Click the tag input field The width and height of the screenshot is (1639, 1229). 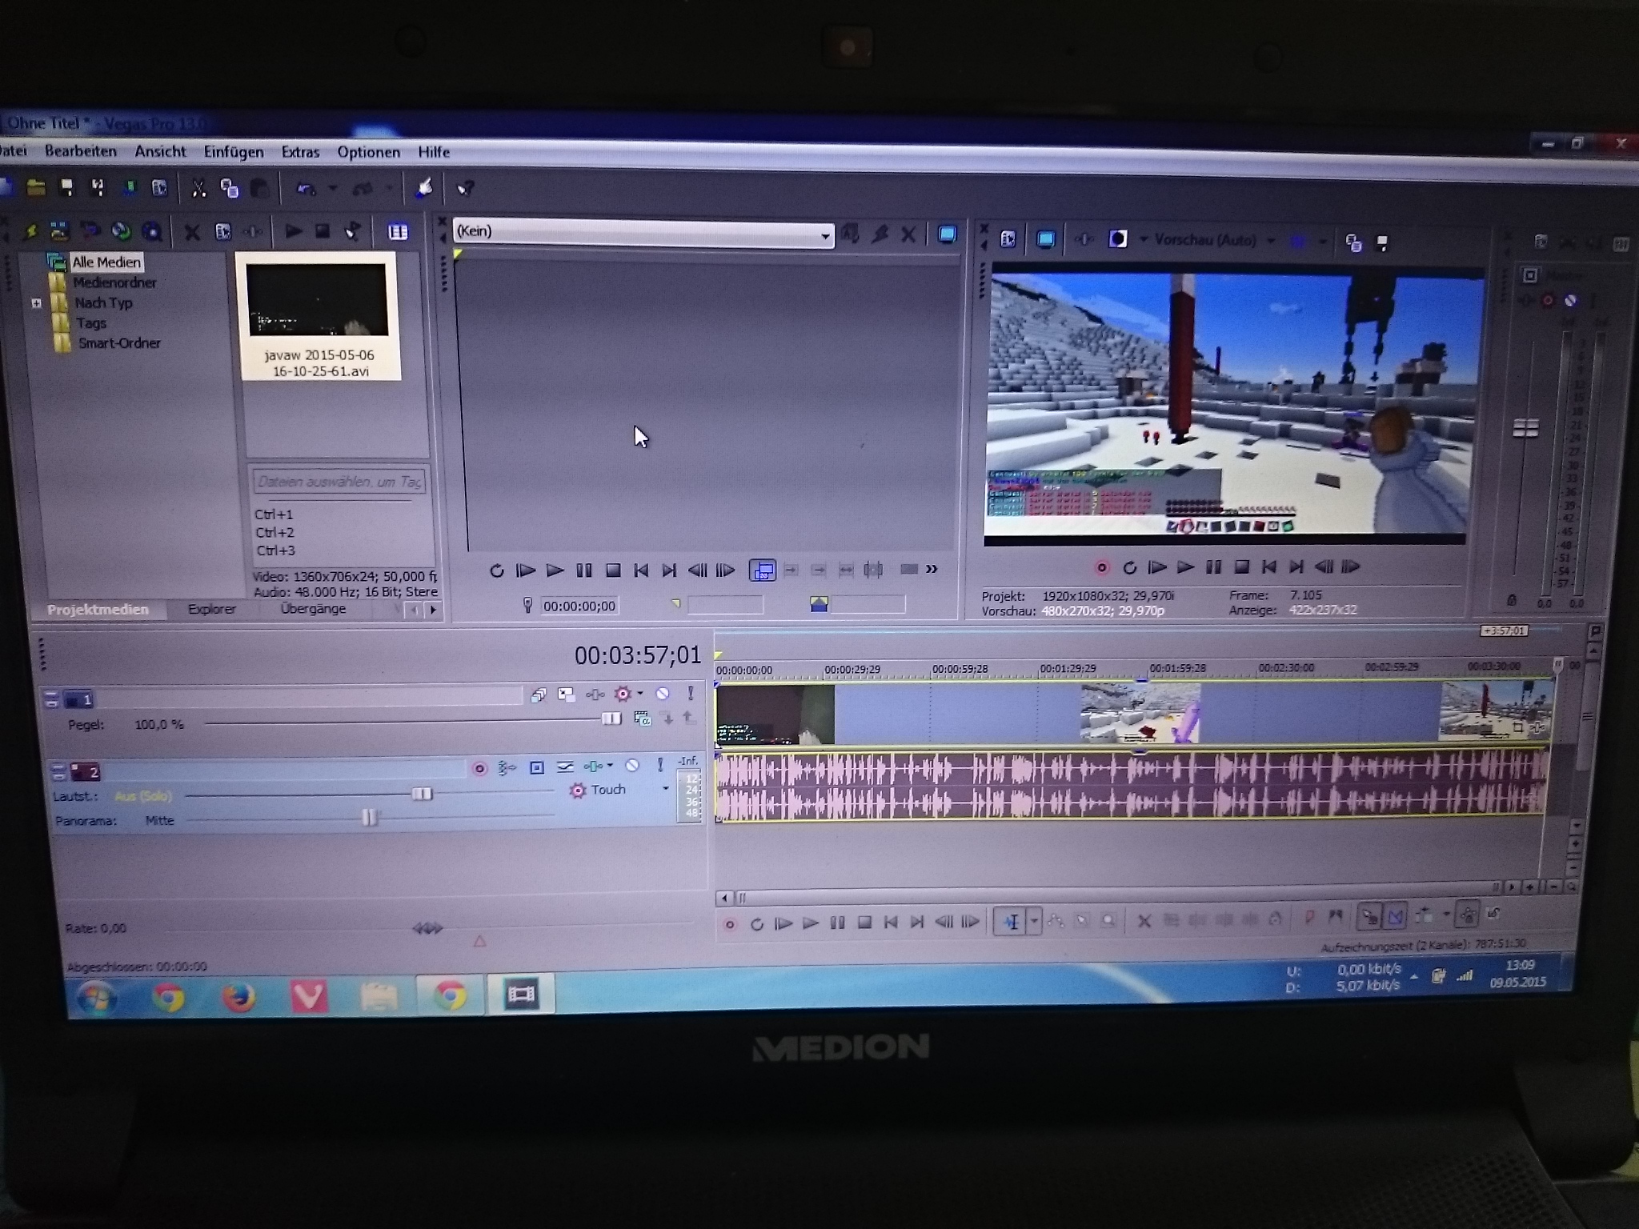tap(339, 482)
